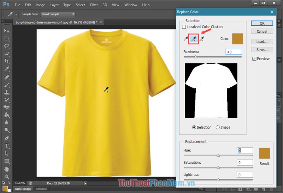Click the status bar export icon beside 16.67%

click(30, 183)
